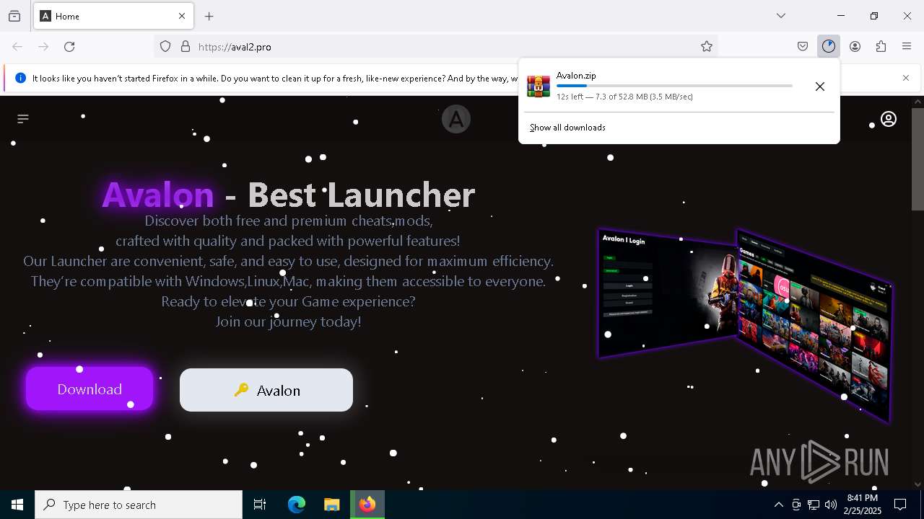924x519 pixels.
Task: Dismiss the Firefox refresh notification bar
Action: [x=906, y=78]
